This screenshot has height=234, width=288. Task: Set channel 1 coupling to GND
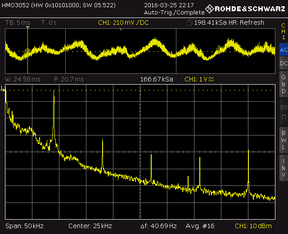[x=283, y=84]
